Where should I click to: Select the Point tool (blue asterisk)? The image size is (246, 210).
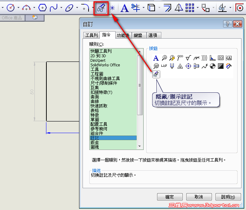112,8
